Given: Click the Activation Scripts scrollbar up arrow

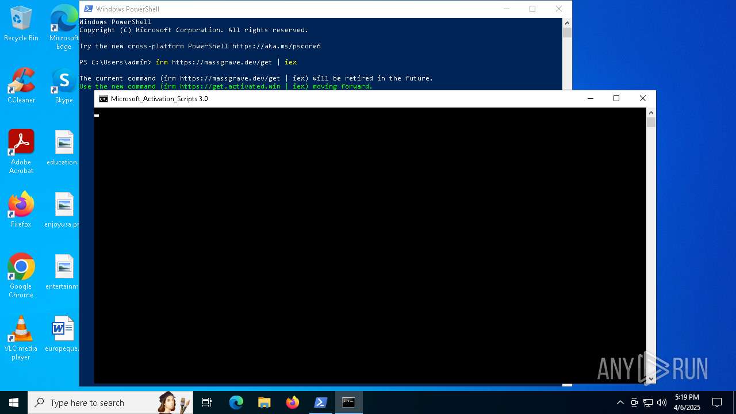Looking at the screenshot, I should pyautogui.click(x=651, y=113).
